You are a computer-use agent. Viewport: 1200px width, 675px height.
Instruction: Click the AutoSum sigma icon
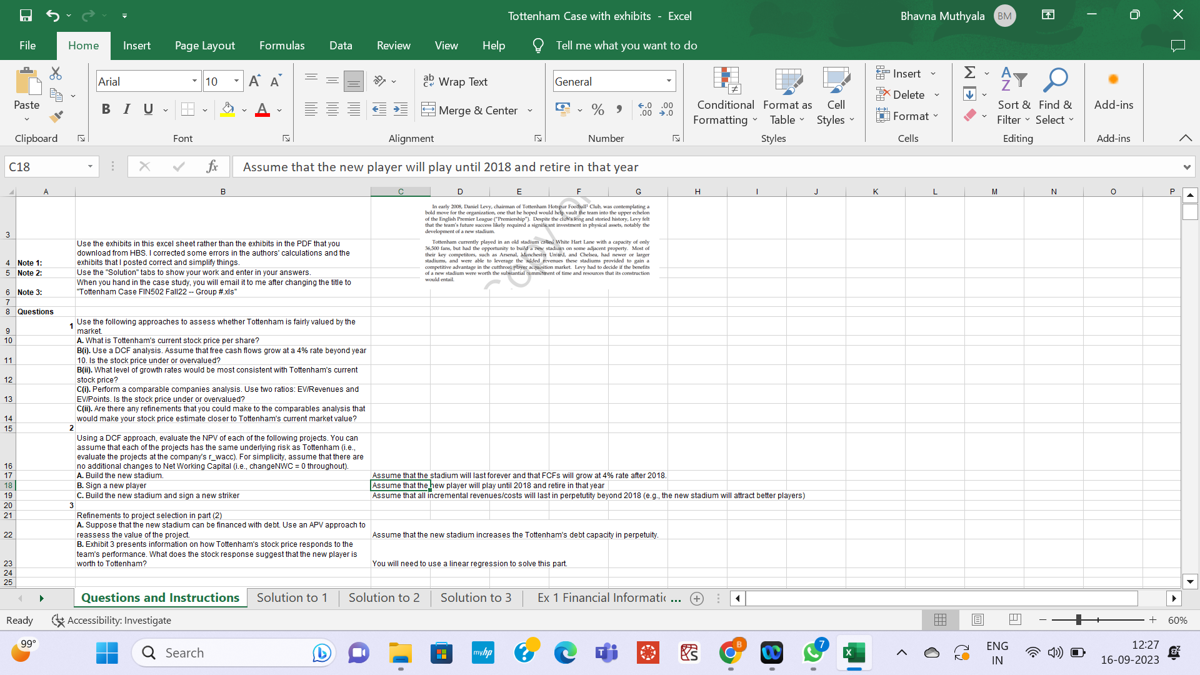[x=970, y=73]
